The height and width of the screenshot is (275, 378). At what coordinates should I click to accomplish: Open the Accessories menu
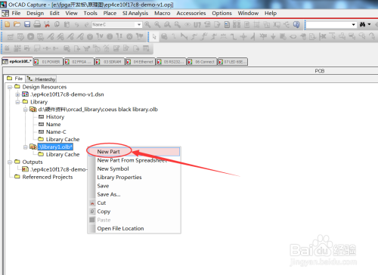click(x=191, y=13)
